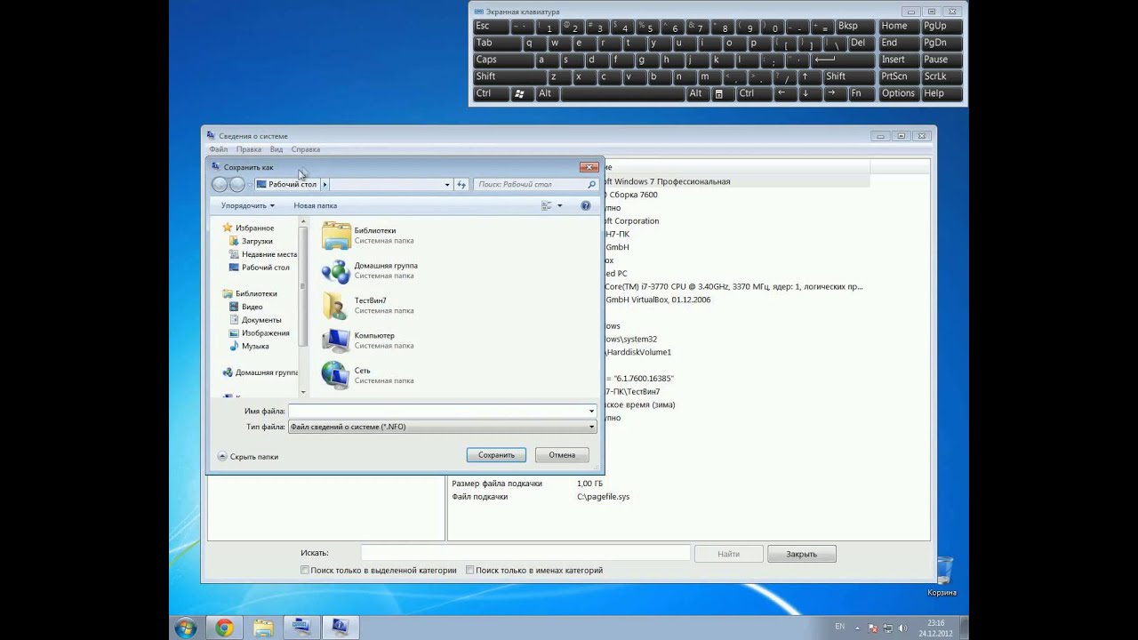This screenshot has width=1138, height=640.
Task: Enable Поиск только в именах категорий checkbox
Action: click(469, 570)
